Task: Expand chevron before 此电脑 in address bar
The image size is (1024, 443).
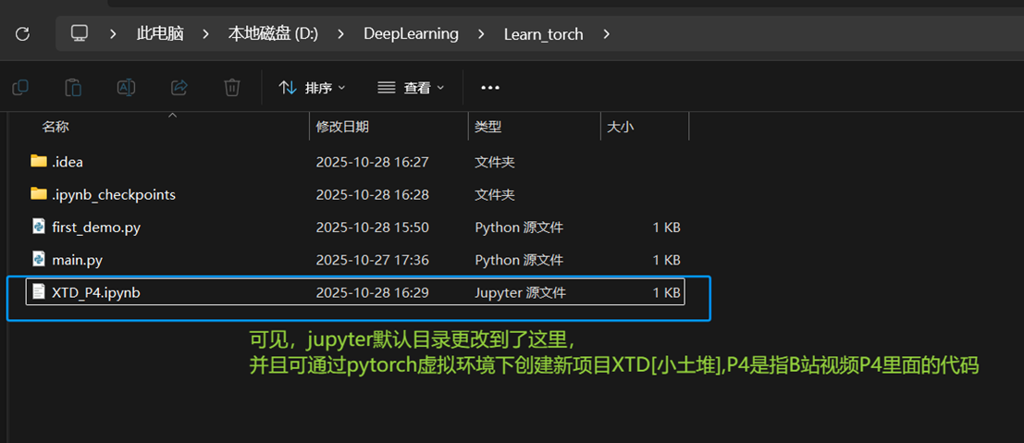Action: (x=113, y=34)
